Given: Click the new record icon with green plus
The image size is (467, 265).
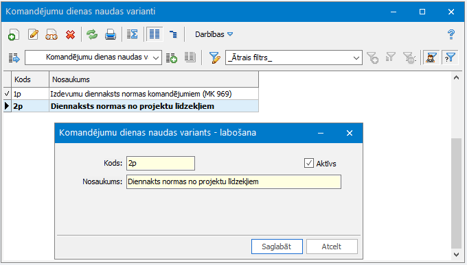Looking at the screenshot, I should (14, 34).
